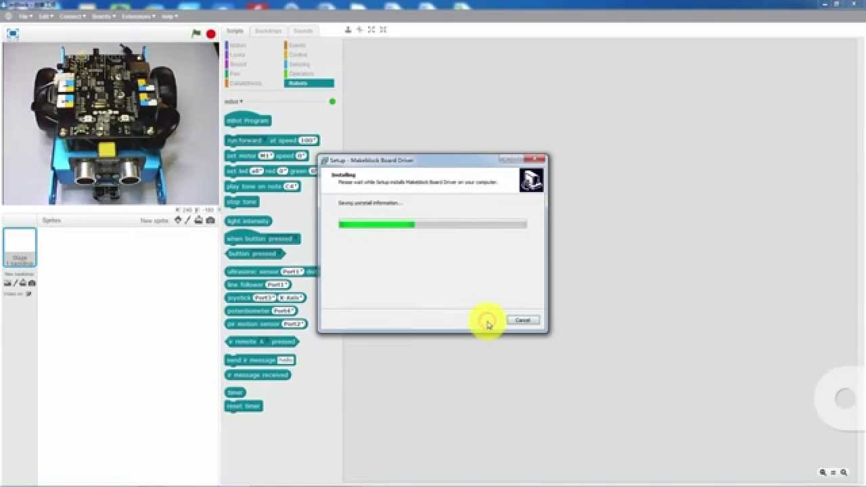
Task: Switch to the Backdrops tab
Action: click(268, 31)
